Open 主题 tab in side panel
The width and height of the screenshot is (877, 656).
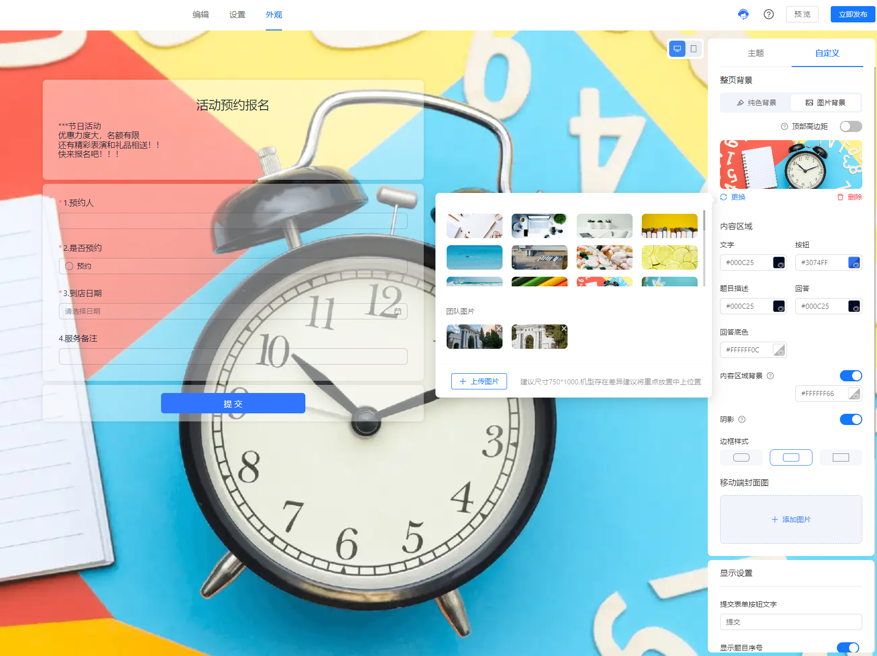click(x=756, y=53)
